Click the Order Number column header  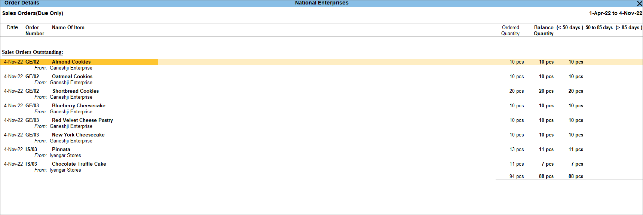(35, 30)
